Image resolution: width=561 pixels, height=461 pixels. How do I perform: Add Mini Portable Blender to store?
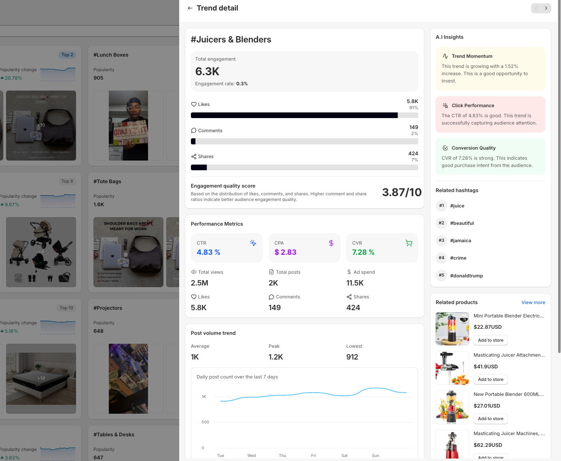[491, 340]
